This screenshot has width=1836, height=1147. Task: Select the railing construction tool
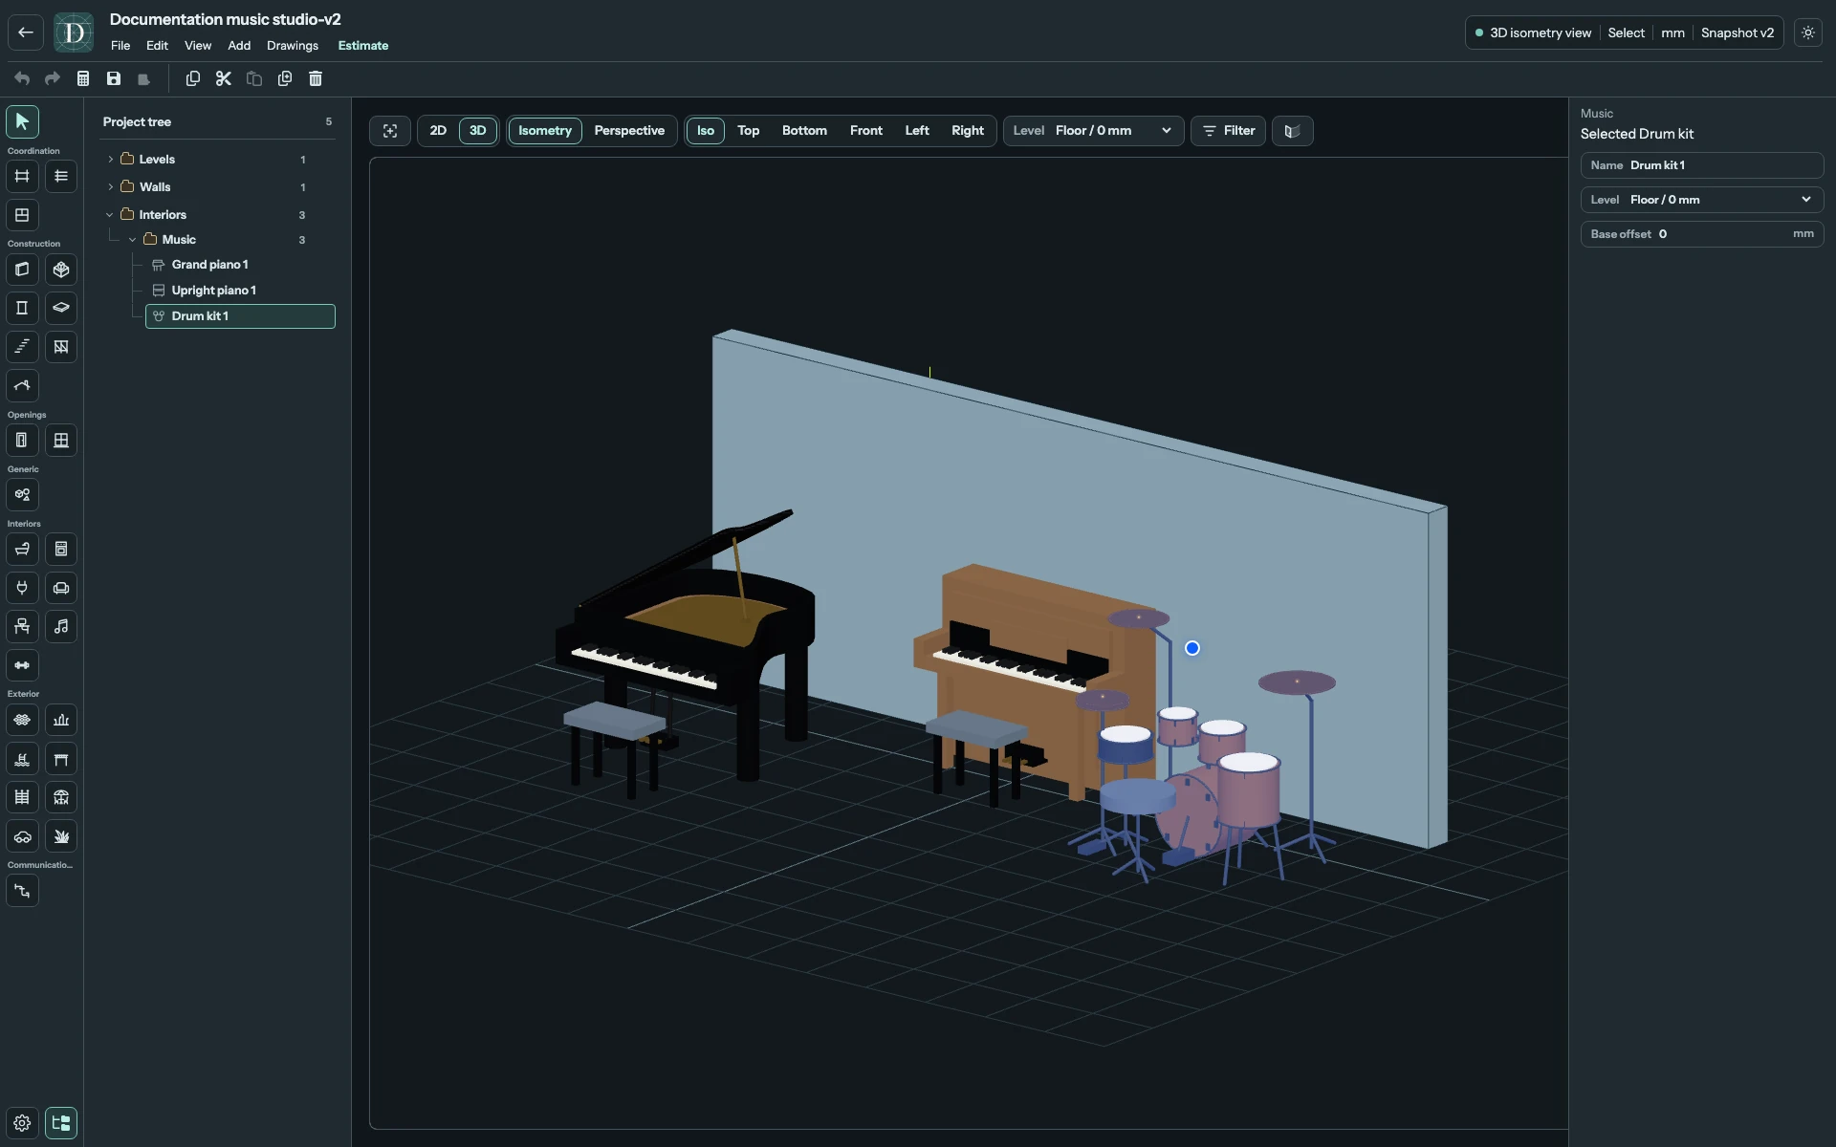[x=61, y=347]
